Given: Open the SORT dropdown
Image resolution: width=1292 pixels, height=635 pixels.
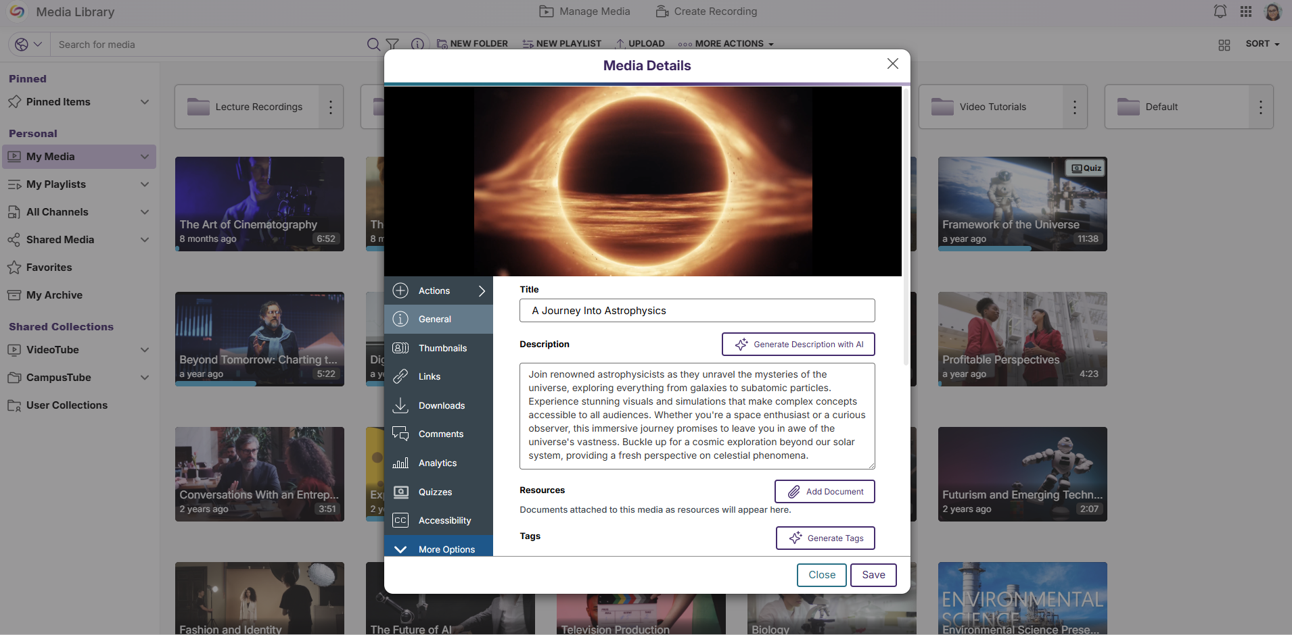Looking at the screenshot, I should pyautogui.click(x=1262, y=44).
